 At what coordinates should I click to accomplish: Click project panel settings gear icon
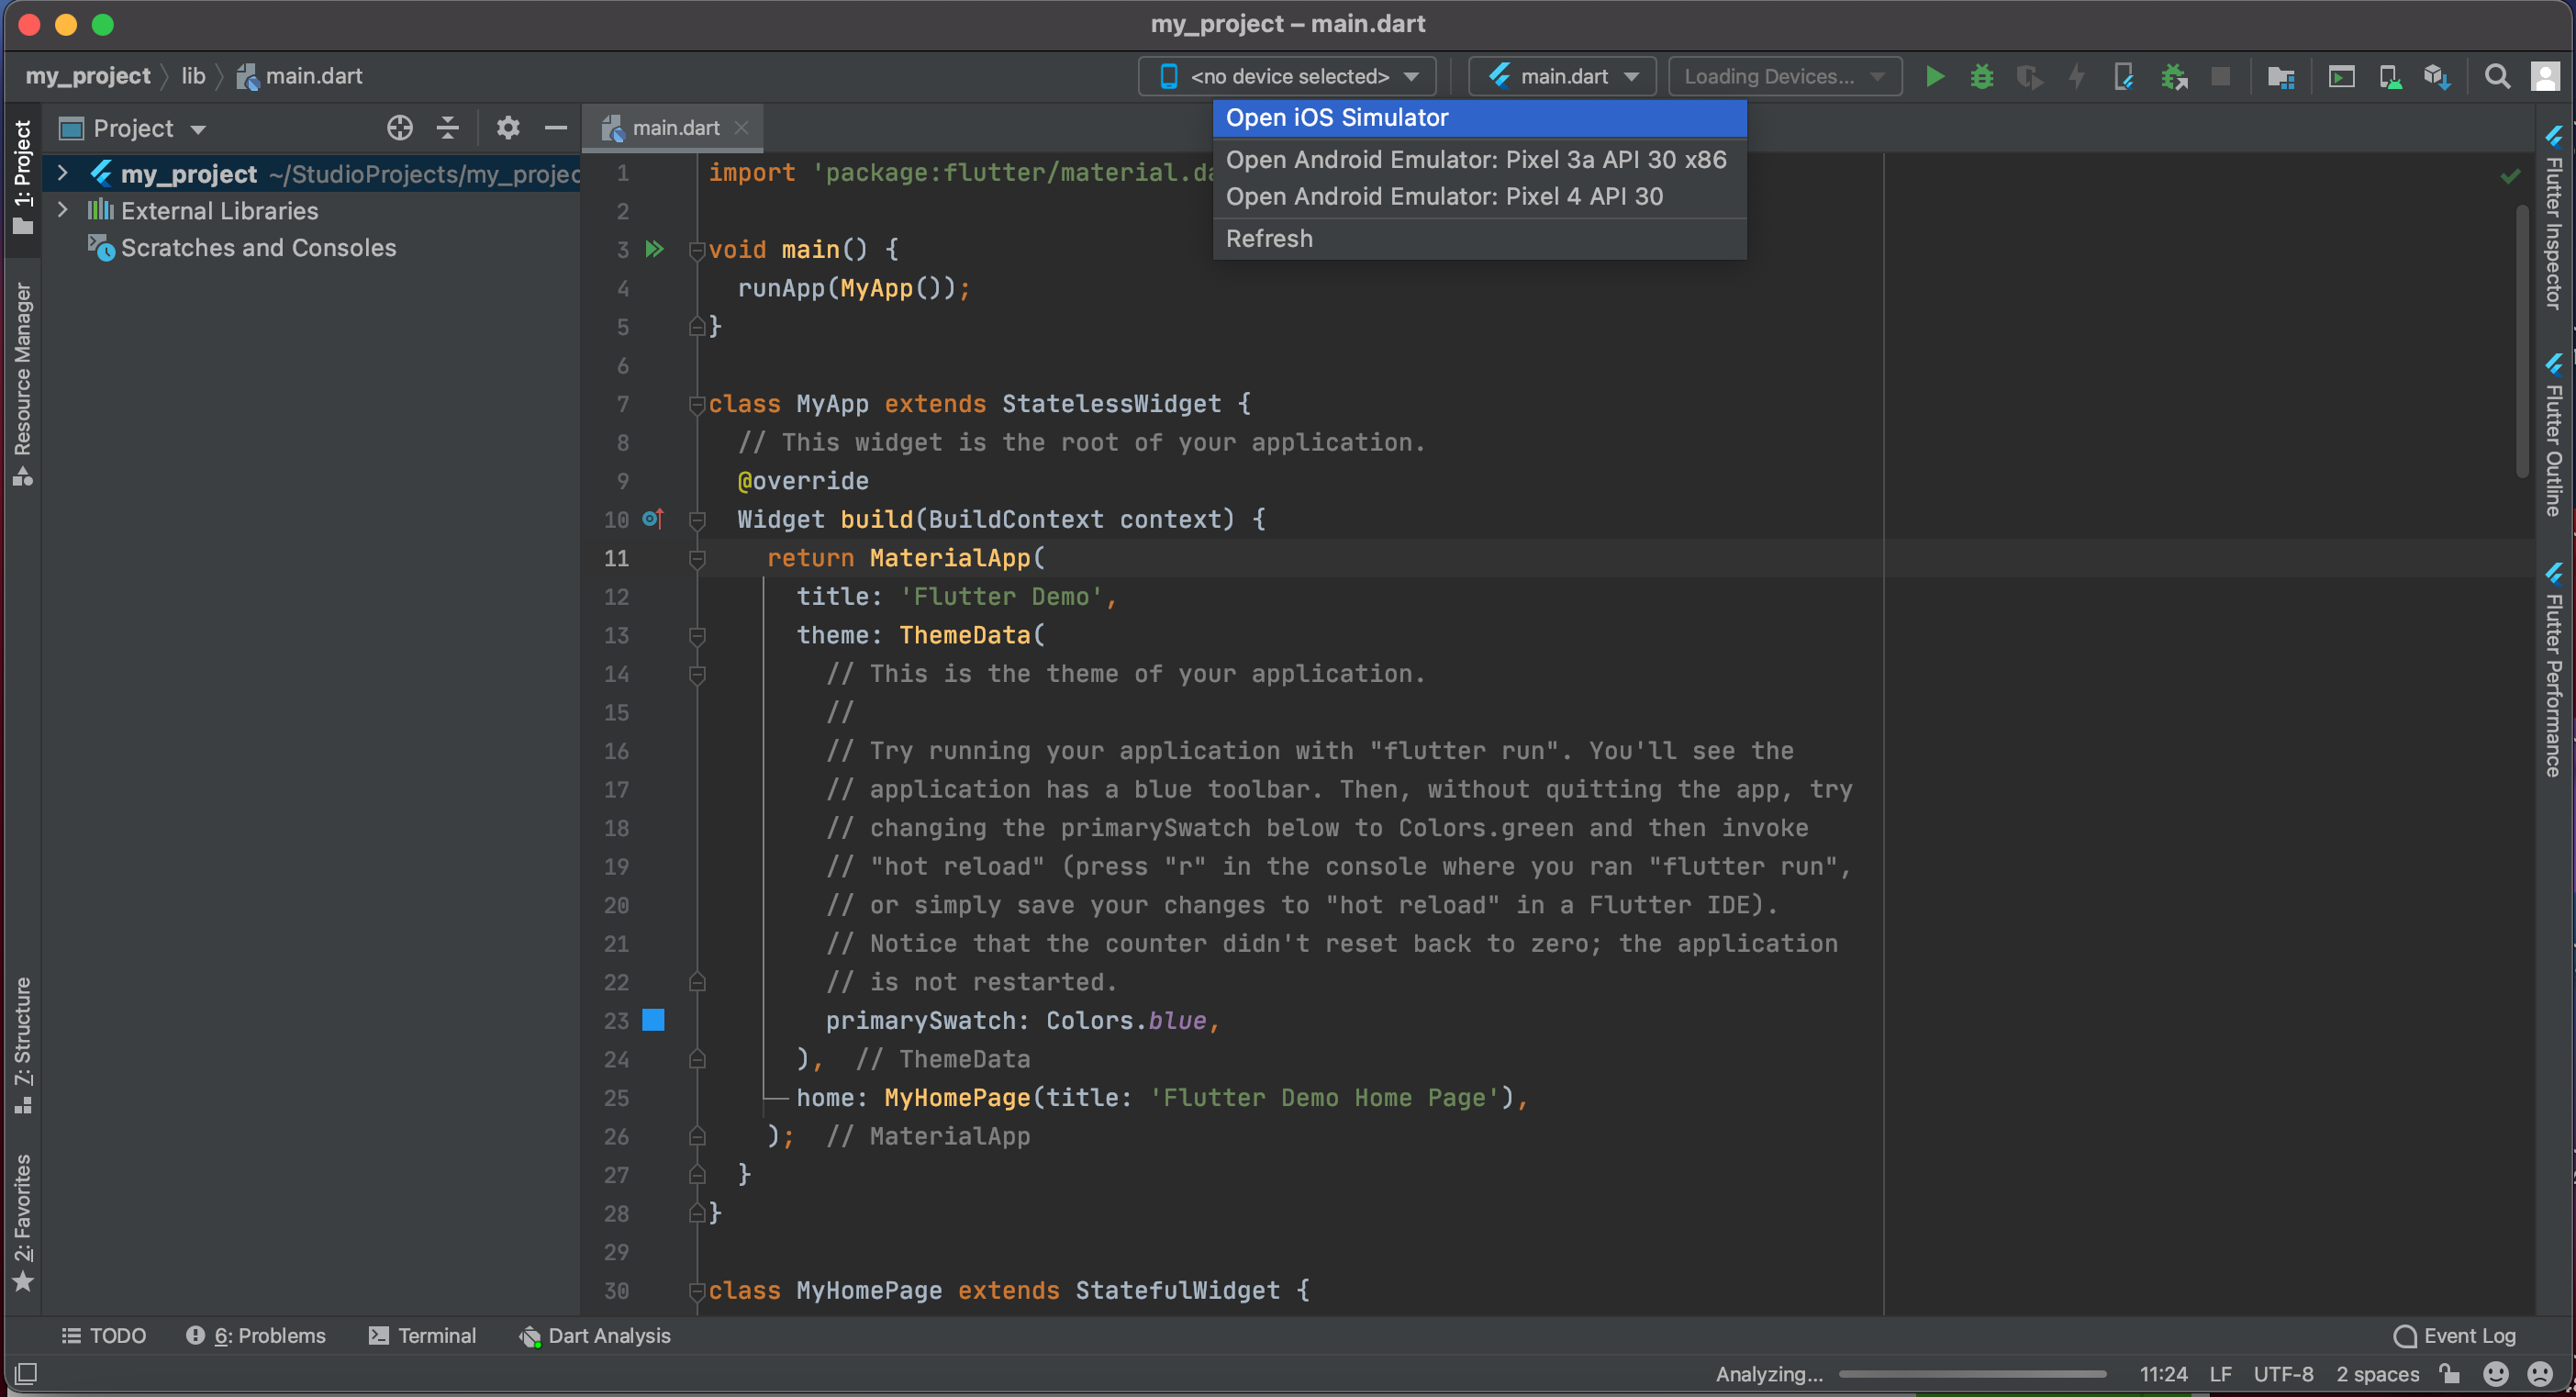(x=508, y=128)
